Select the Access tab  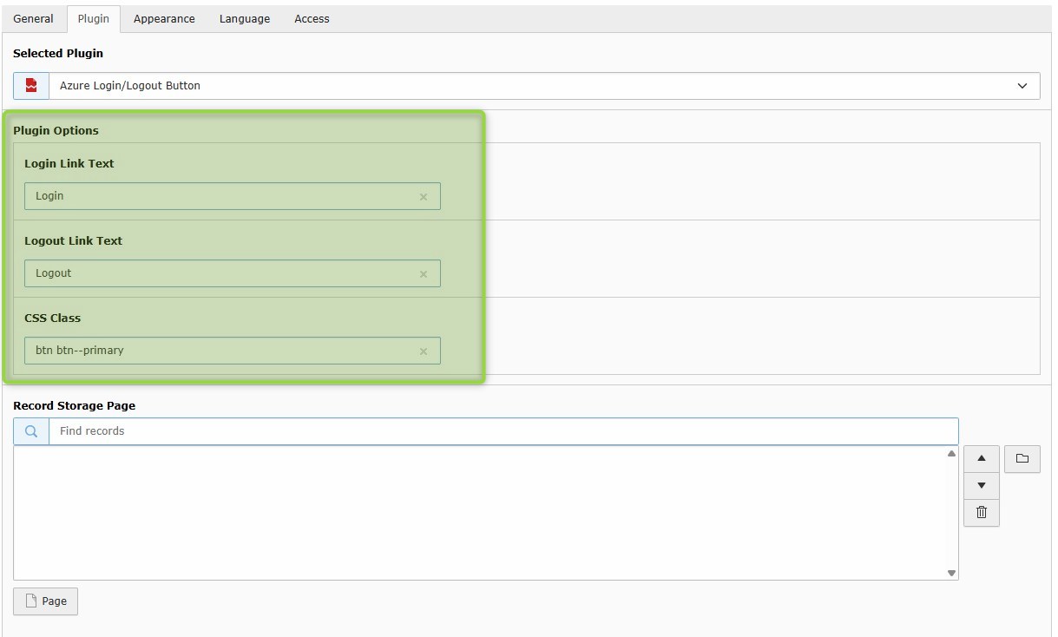coord(312,18)
